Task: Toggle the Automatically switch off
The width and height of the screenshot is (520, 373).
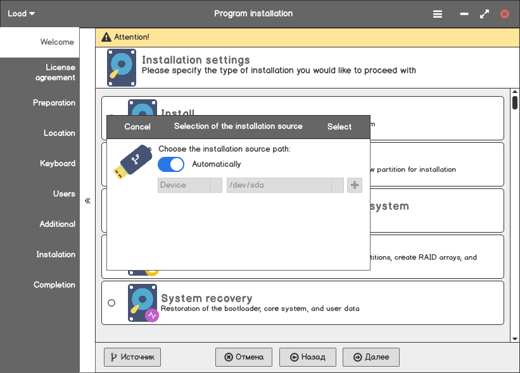Action: (170, 164)
